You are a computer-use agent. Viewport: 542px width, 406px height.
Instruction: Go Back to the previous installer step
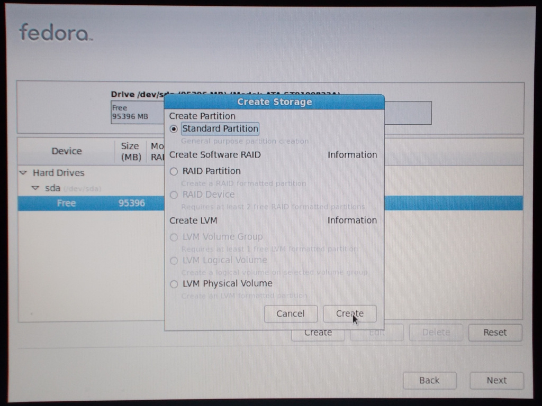click(x=429, y=380)
